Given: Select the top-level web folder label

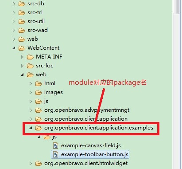Looking at the screenshot, I should (33, 39).
